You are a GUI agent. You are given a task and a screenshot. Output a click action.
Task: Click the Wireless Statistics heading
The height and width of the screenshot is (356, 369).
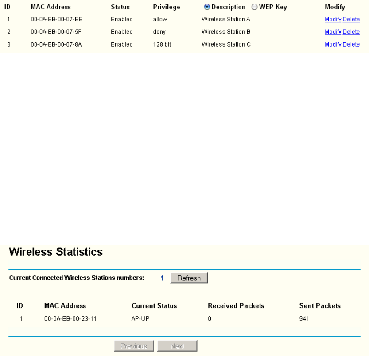[56, 252]
